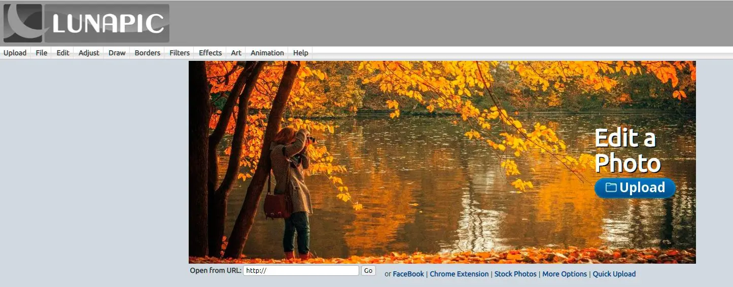Open the Edit menu

[x=63, y=53]
